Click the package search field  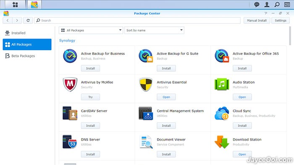click(x=137, y=21)
